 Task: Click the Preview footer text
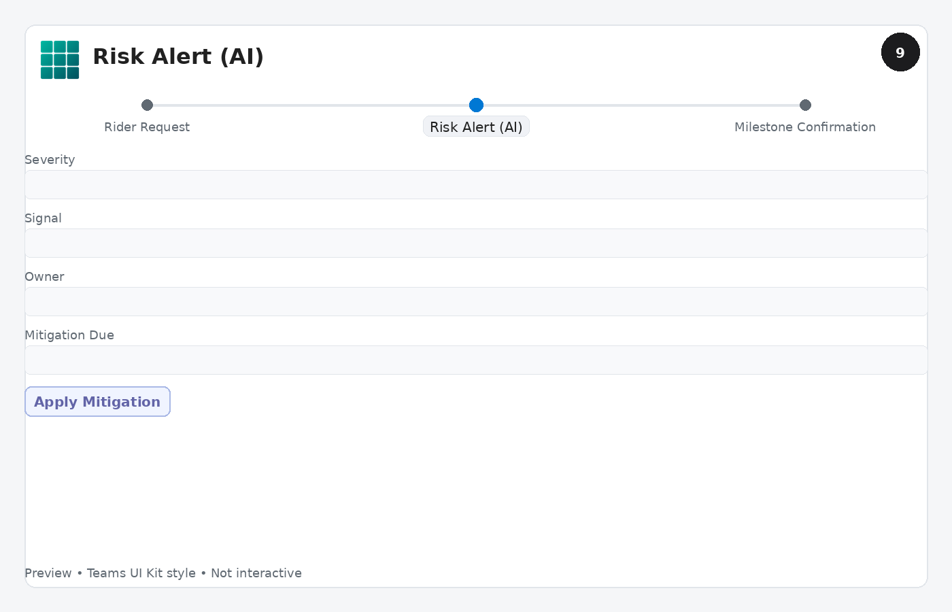point(163,573)
